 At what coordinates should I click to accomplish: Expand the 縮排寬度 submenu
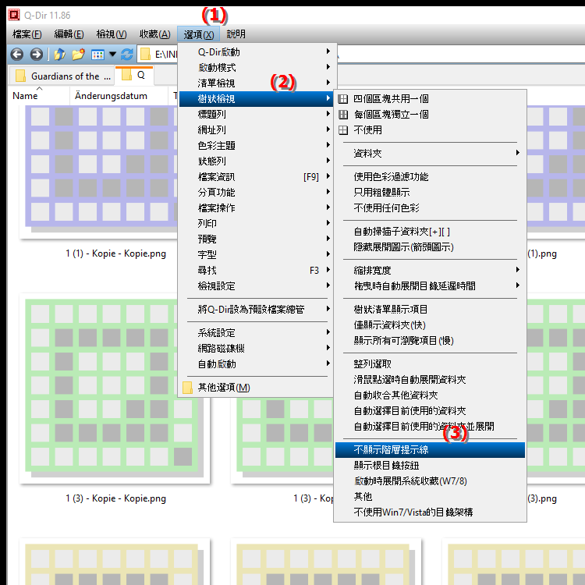pyautogui.click(x=430, y=271)
